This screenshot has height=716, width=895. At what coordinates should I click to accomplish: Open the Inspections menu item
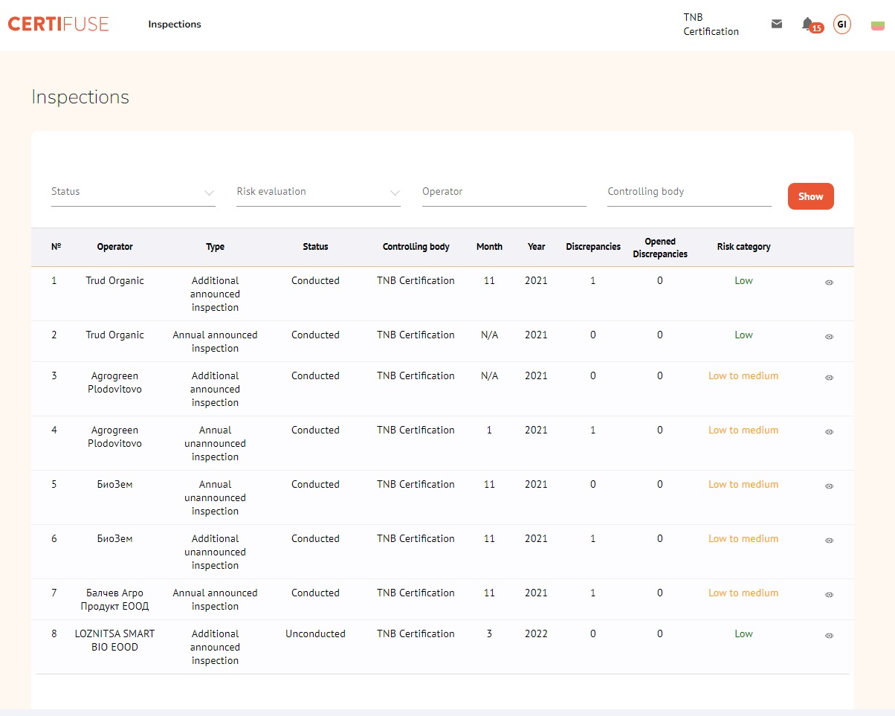(175, 25)
